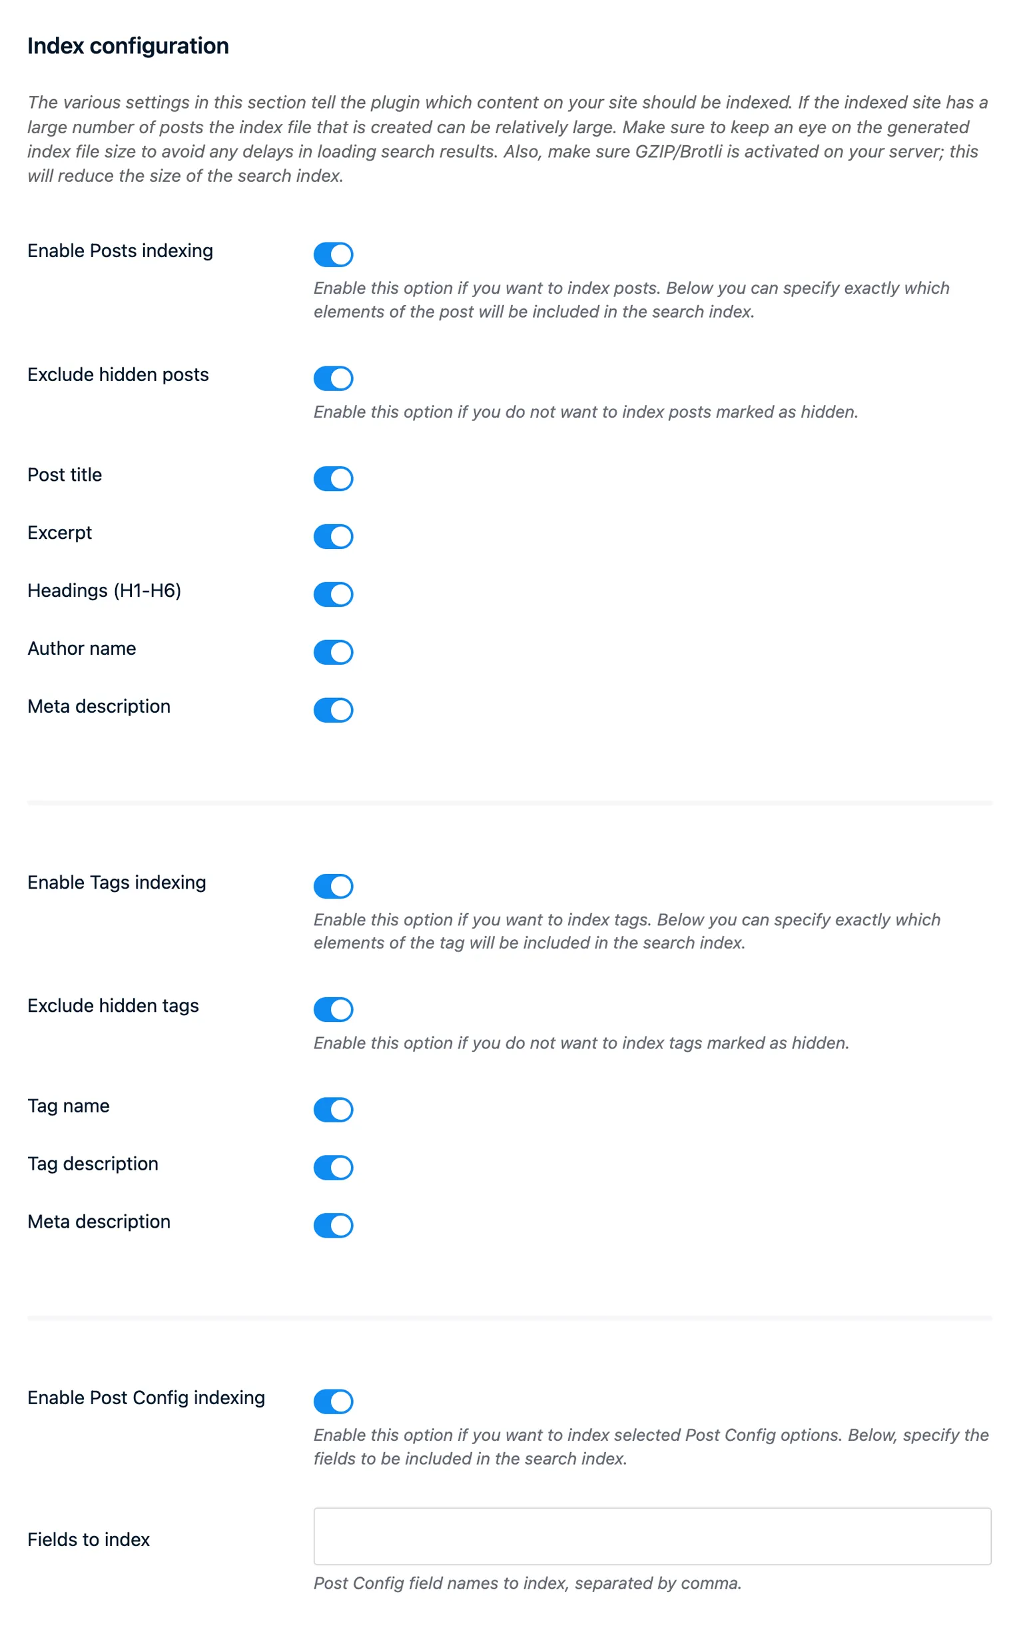Toggle off Tag name indexing
Viewport: 1023px width, 1638px height.
tap(333, 1110)
